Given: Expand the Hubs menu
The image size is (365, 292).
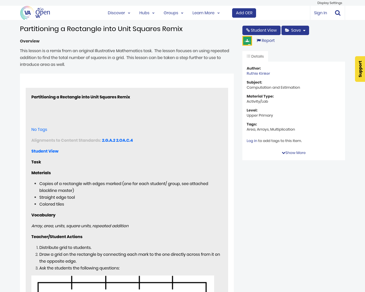Looking at the screenshot, I should coord(147,13).
